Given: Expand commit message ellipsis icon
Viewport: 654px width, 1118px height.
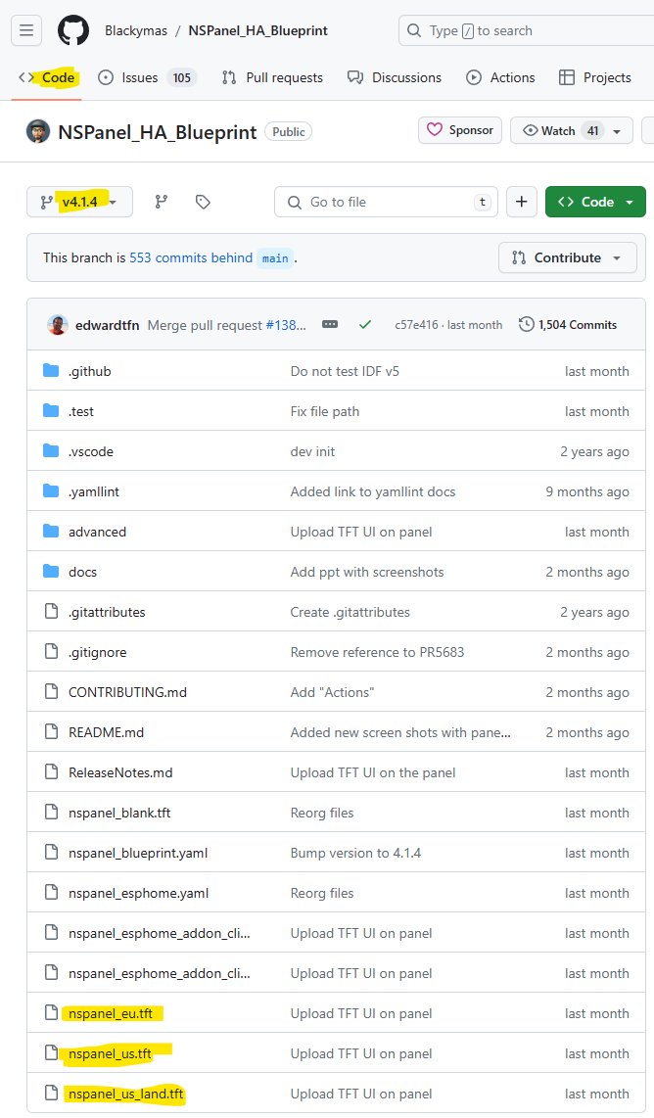Looking at the screenshot, I should 330,325.
